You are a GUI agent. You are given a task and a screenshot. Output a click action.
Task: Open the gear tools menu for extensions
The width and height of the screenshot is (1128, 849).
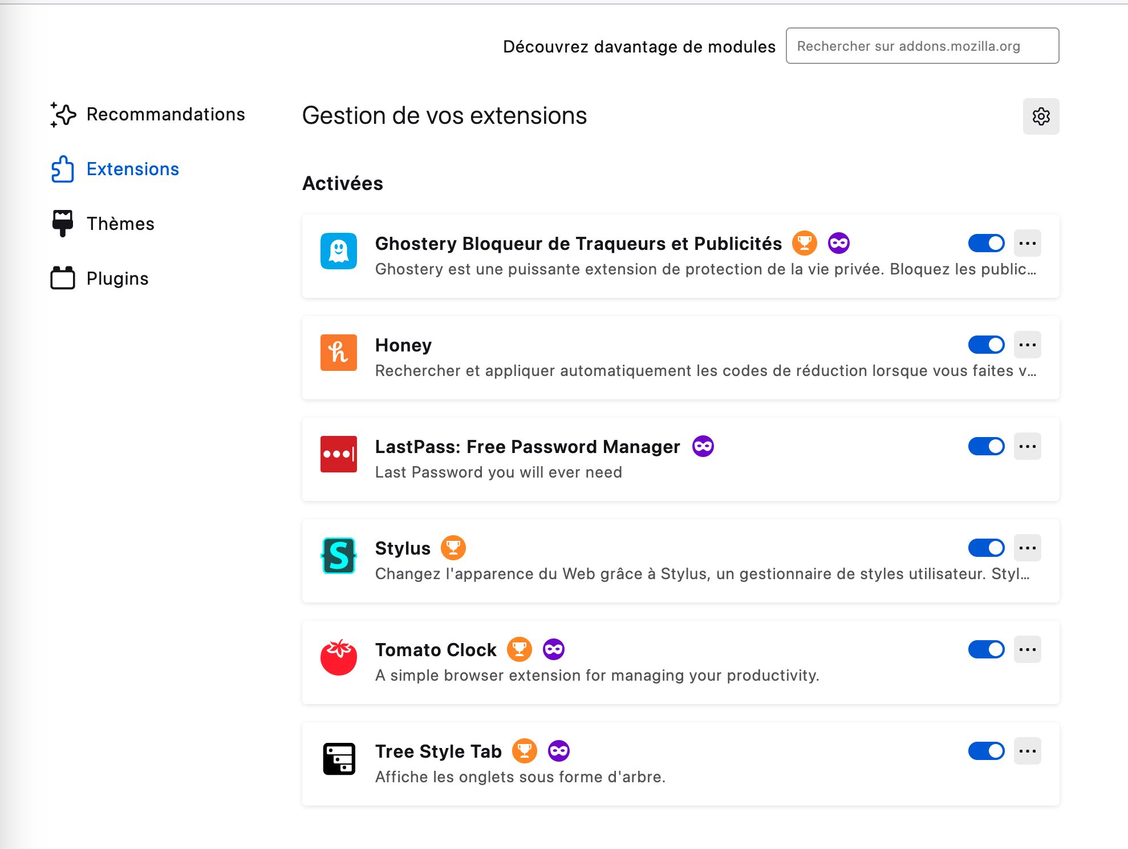point(1041,116)
